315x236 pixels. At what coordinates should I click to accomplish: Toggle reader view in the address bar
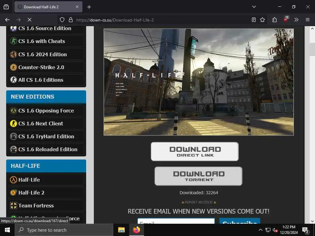[x=254, y=20]
